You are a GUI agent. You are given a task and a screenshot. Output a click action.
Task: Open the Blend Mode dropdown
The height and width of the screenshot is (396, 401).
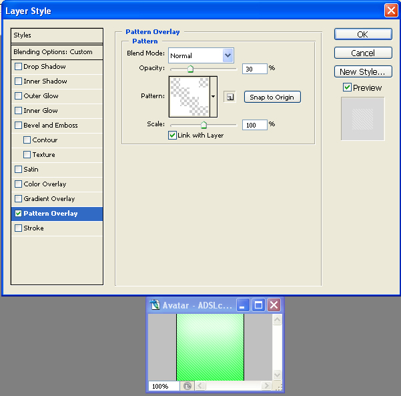(228, 55)
